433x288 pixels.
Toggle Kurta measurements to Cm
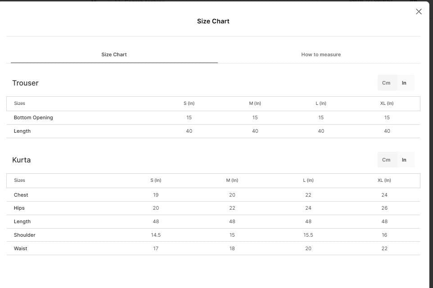tap(386, 160)
